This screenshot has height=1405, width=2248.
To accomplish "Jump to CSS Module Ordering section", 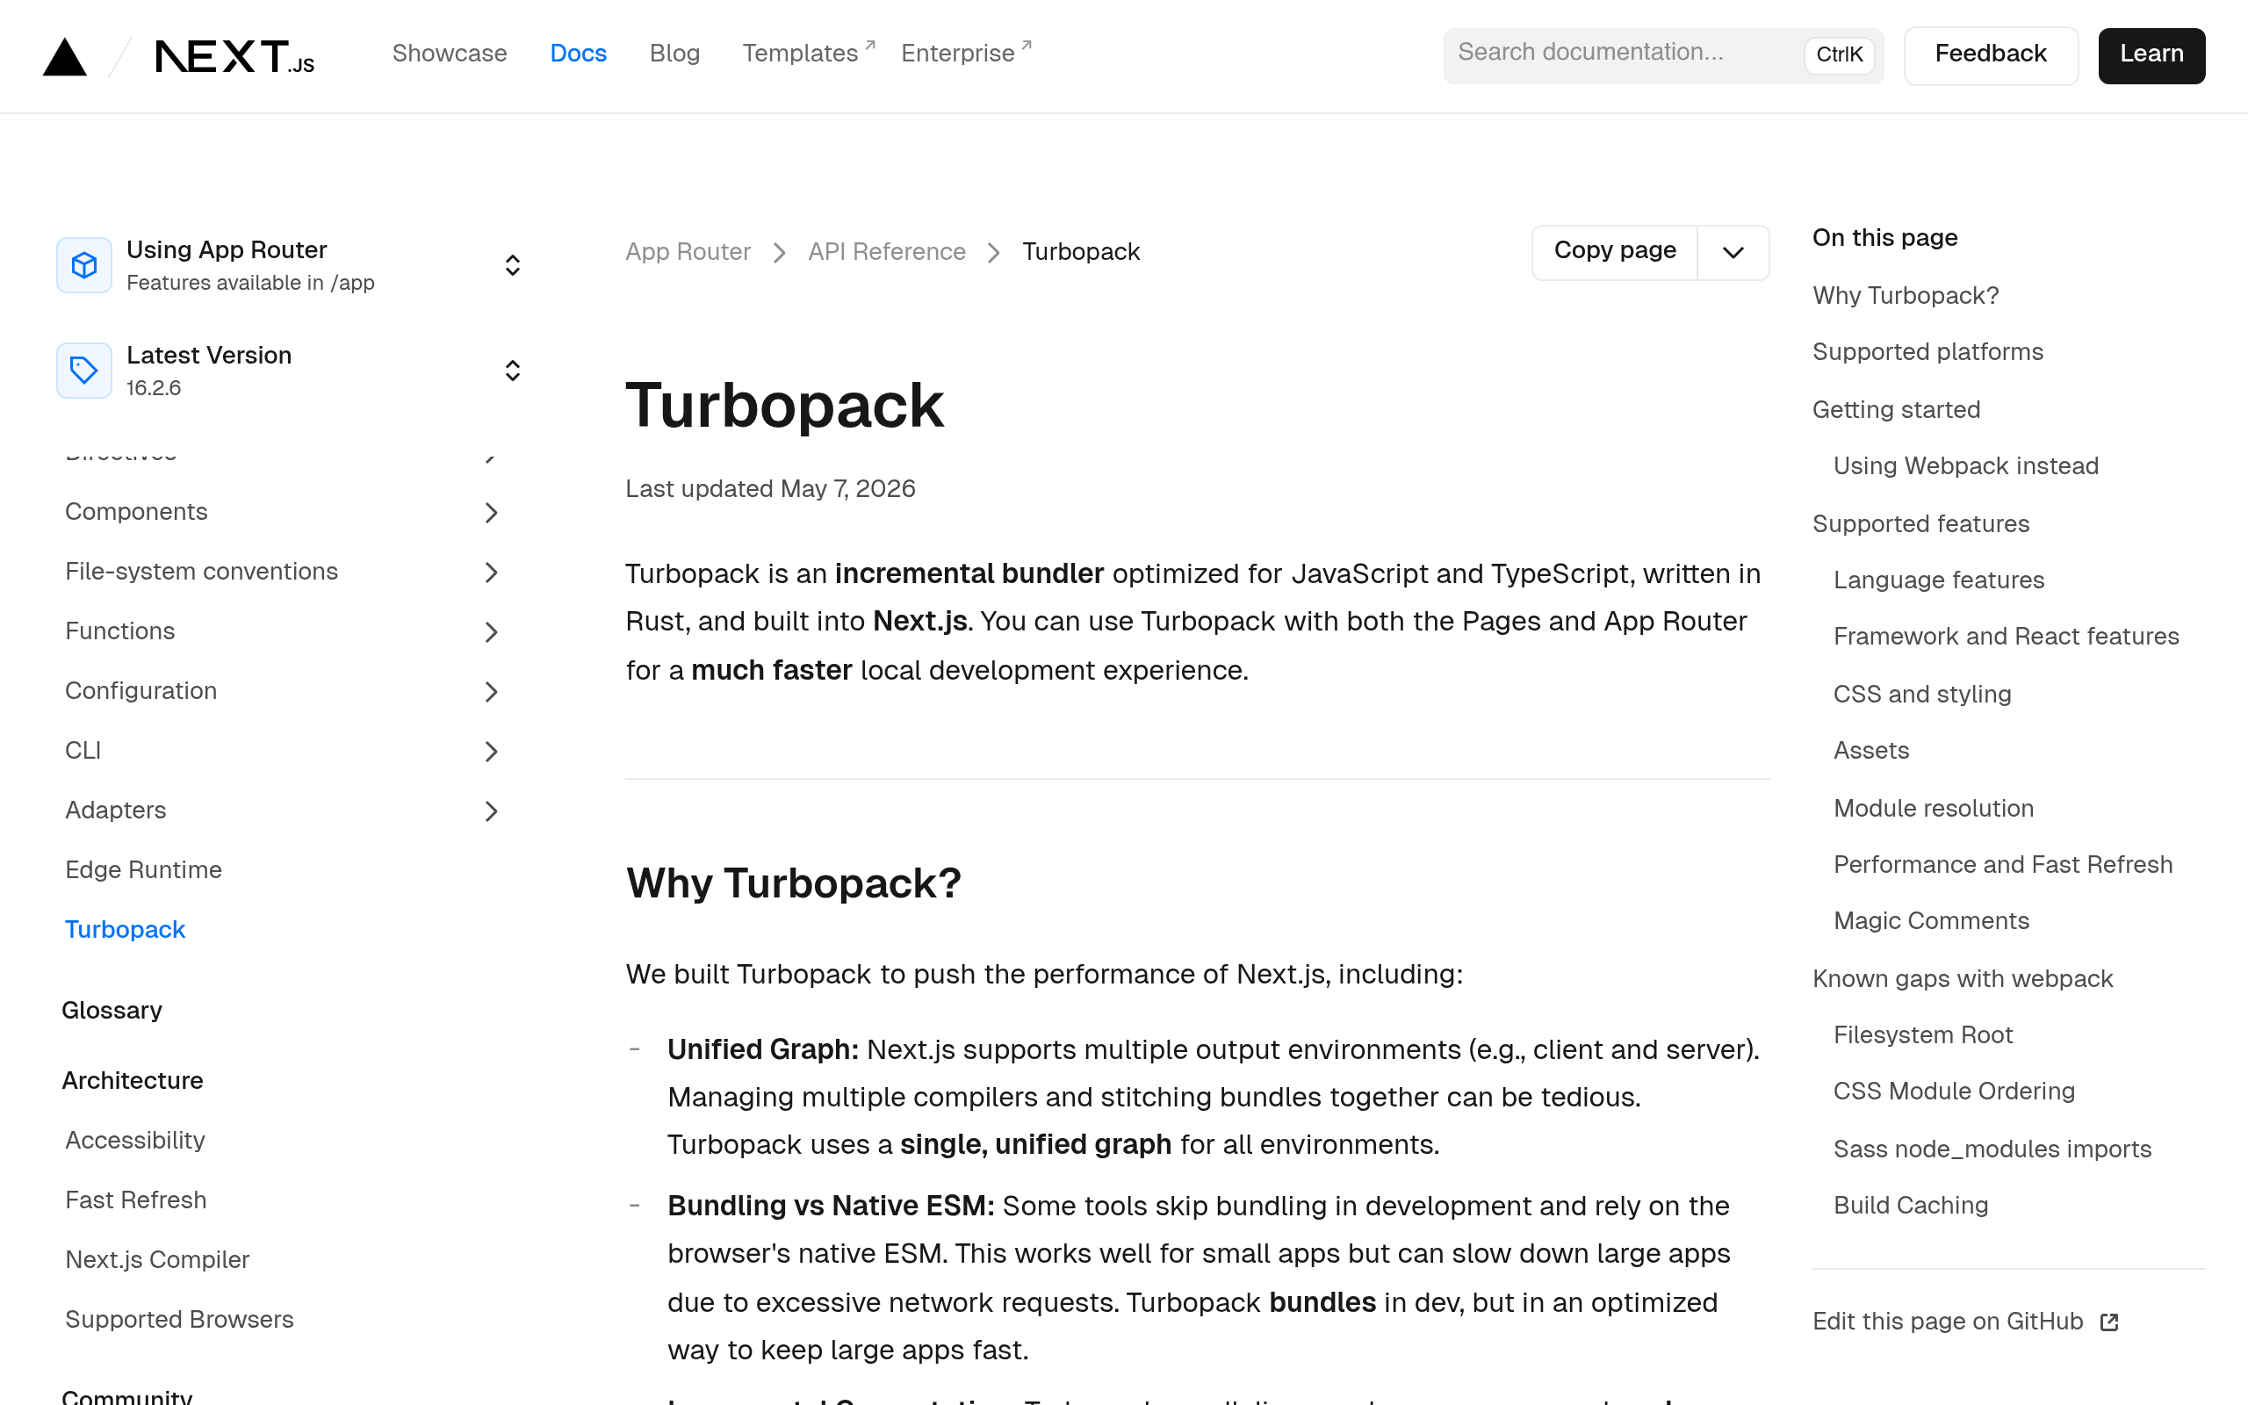I will 1954,1091.
